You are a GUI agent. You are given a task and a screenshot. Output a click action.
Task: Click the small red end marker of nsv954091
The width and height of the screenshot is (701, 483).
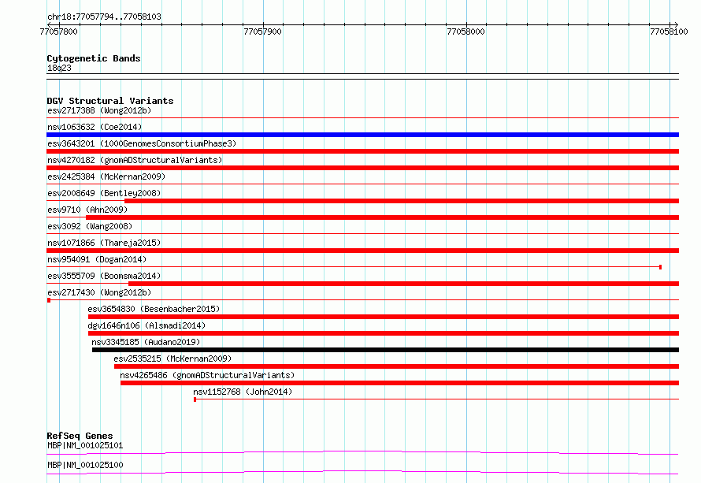click(x=660, y=267)
